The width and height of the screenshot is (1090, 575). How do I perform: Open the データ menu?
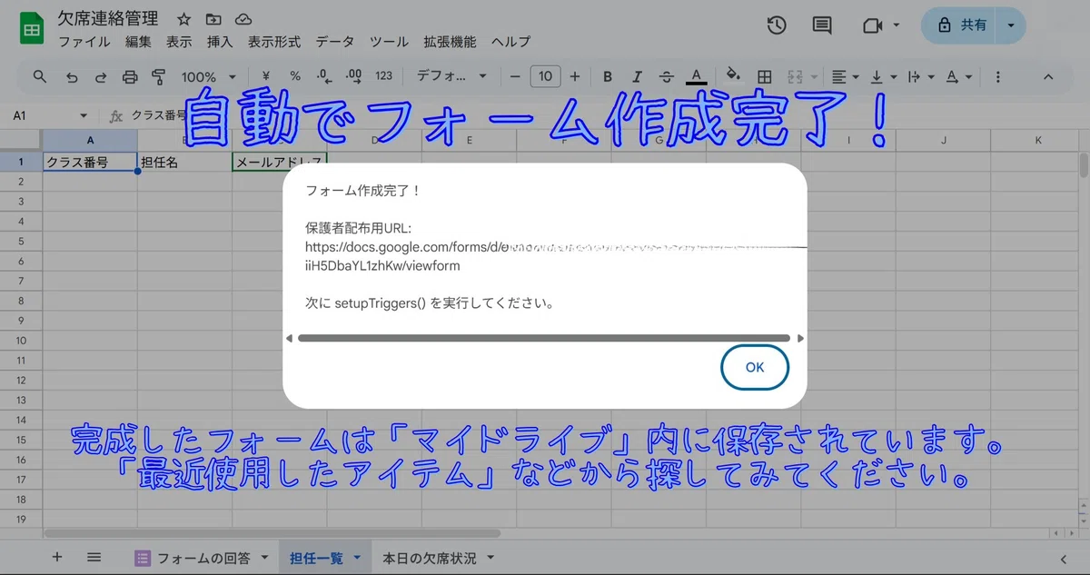(335, 42)
